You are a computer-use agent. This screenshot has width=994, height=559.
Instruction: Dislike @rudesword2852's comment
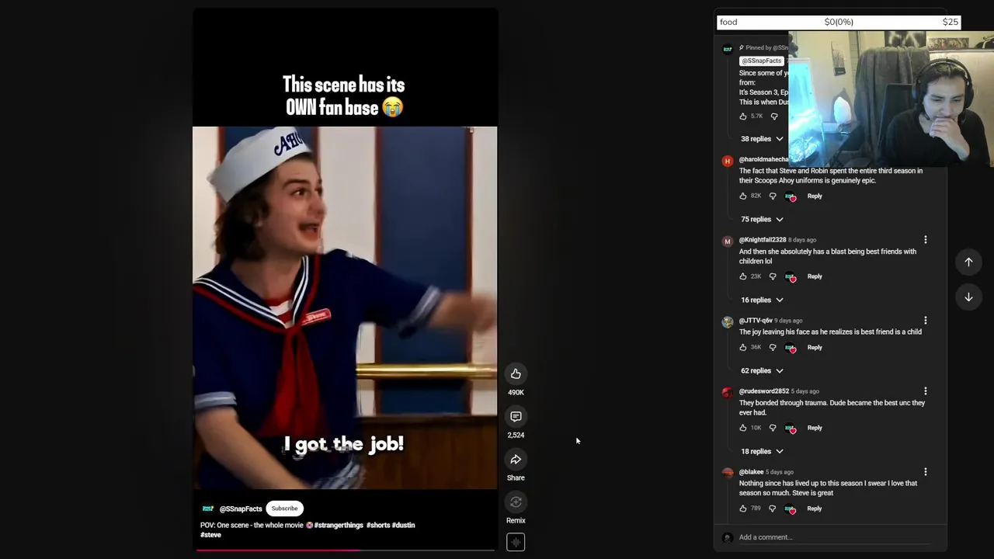pos(773,428)
